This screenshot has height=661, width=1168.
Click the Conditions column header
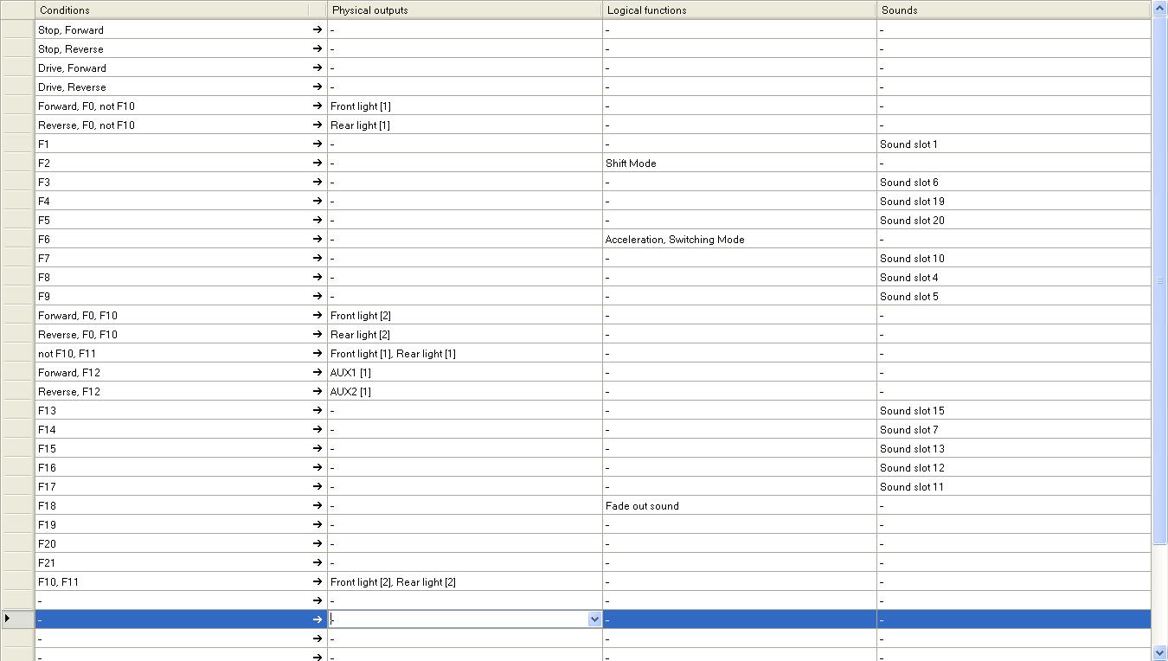[x=173, y=10]
